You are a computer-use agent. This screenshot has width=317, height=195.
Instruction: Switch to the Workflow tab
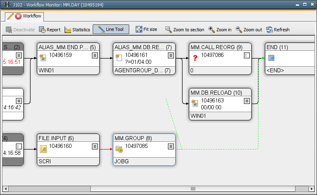pyautogui.click(x=32, y=16)
